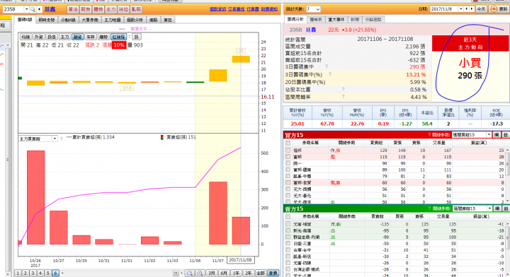Viewport: 510px width, 277px height.
Task: Open the 行事曆 link
Action: 253,9
